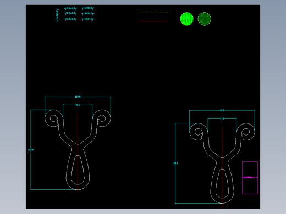Select the magenta rectangle frame
Screen dimensions: 286x214
point(250,178)
